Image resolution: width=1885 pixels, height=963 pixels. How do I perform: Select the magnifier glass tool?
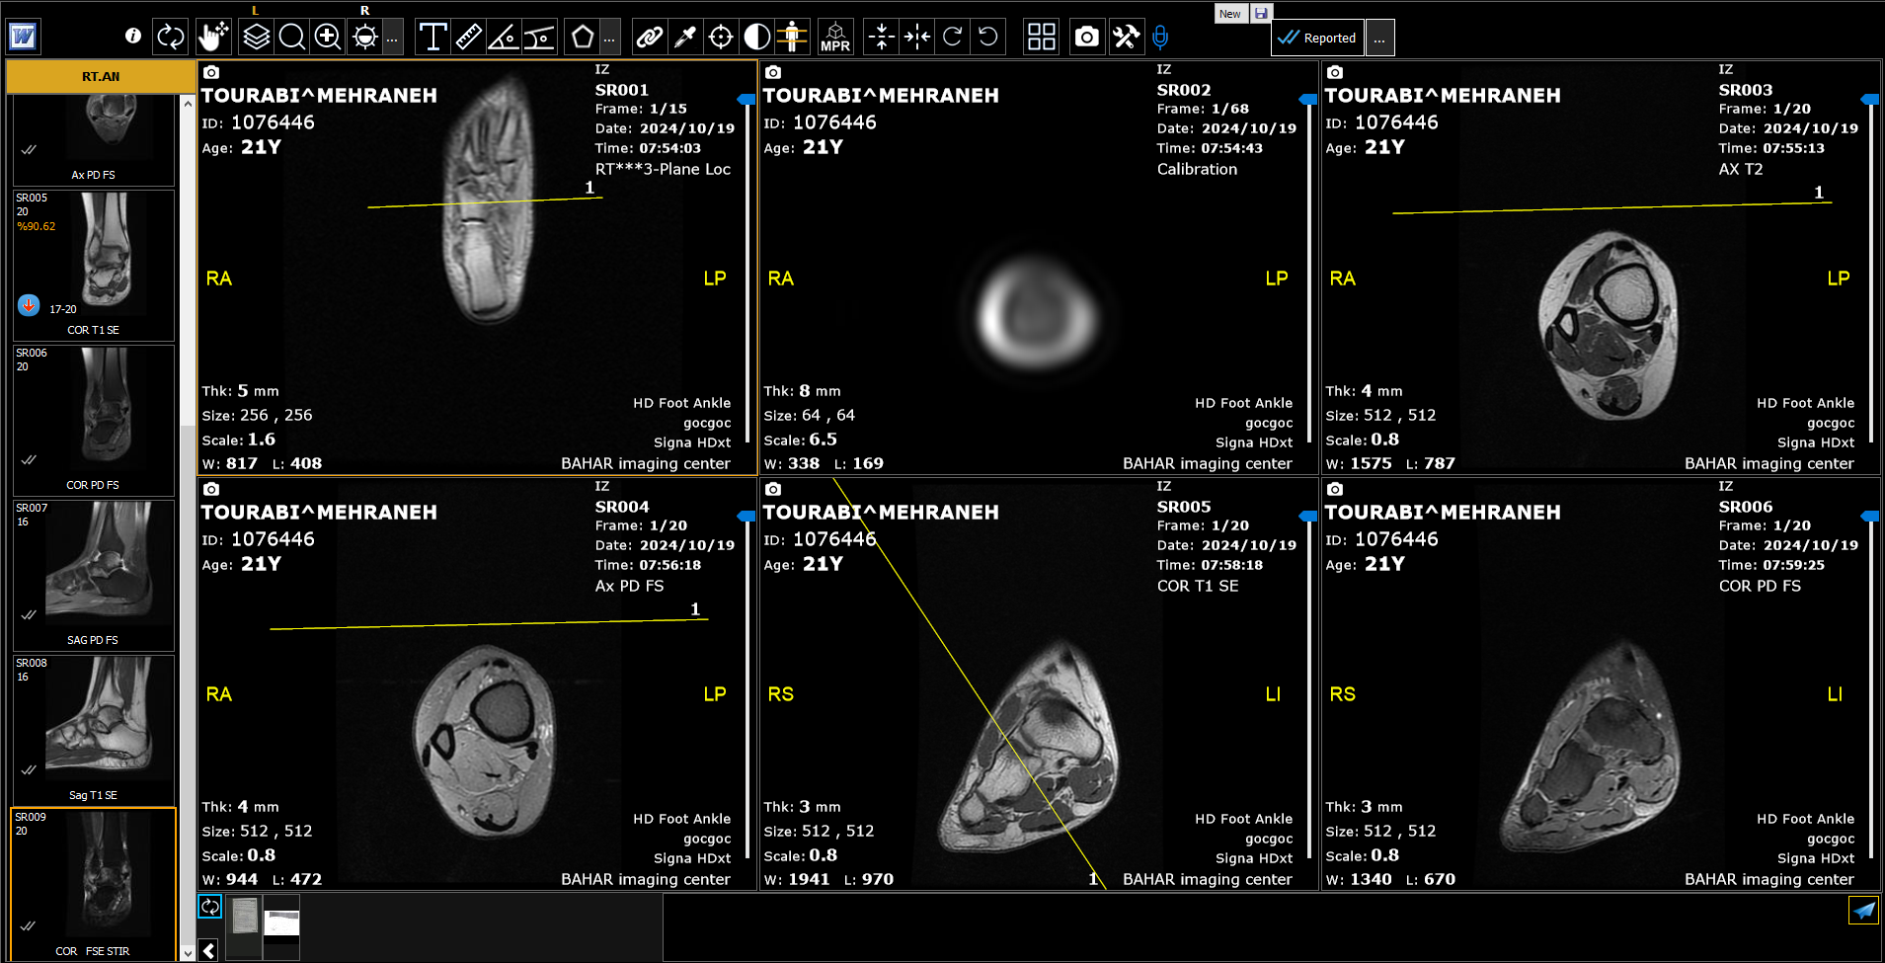pos(291,38)
